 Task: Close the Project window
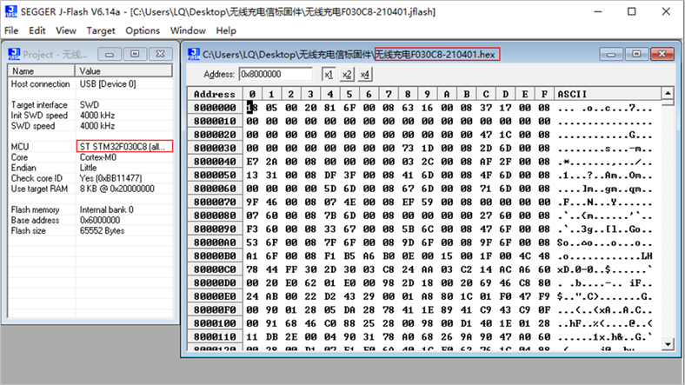pyautogui.click(x=160, y=54)
